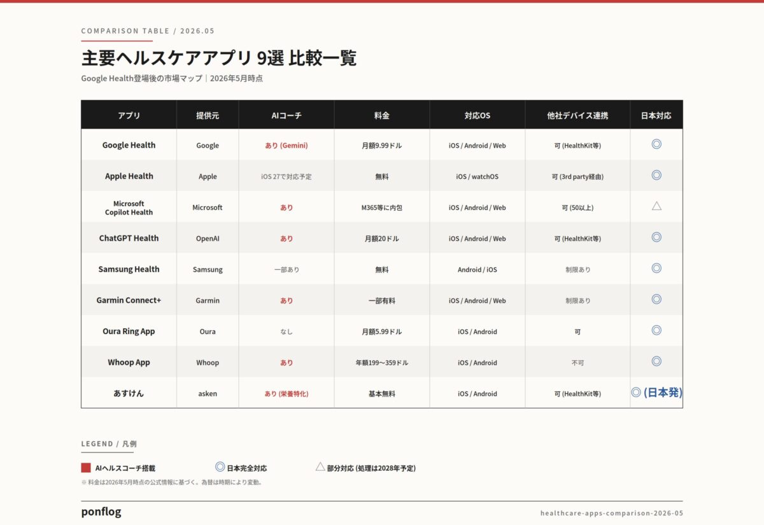The image size is (764, 525).
Task: Click the red AIヘルスコーチ搭載 legend swatch
Action: pyautogui.click(x=86, y=468)
